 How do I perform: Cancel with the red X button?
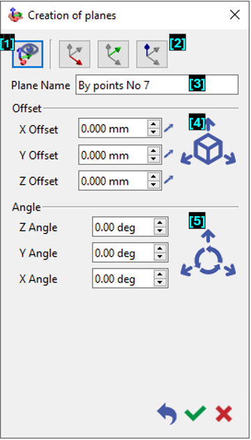coord(224,414)
